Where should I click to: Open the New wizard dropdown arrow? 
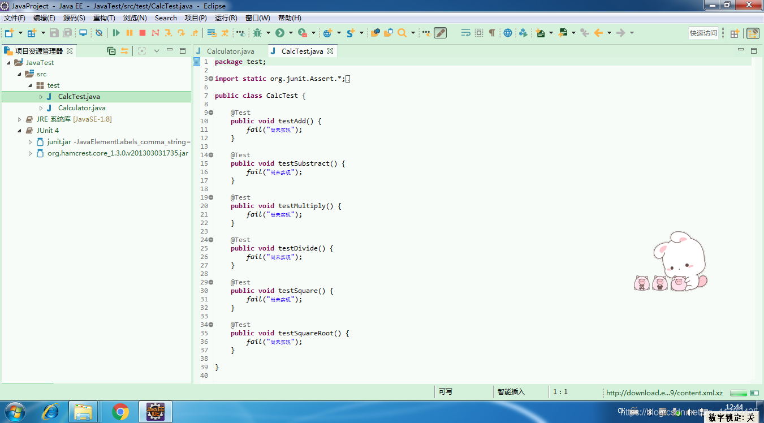20,33
